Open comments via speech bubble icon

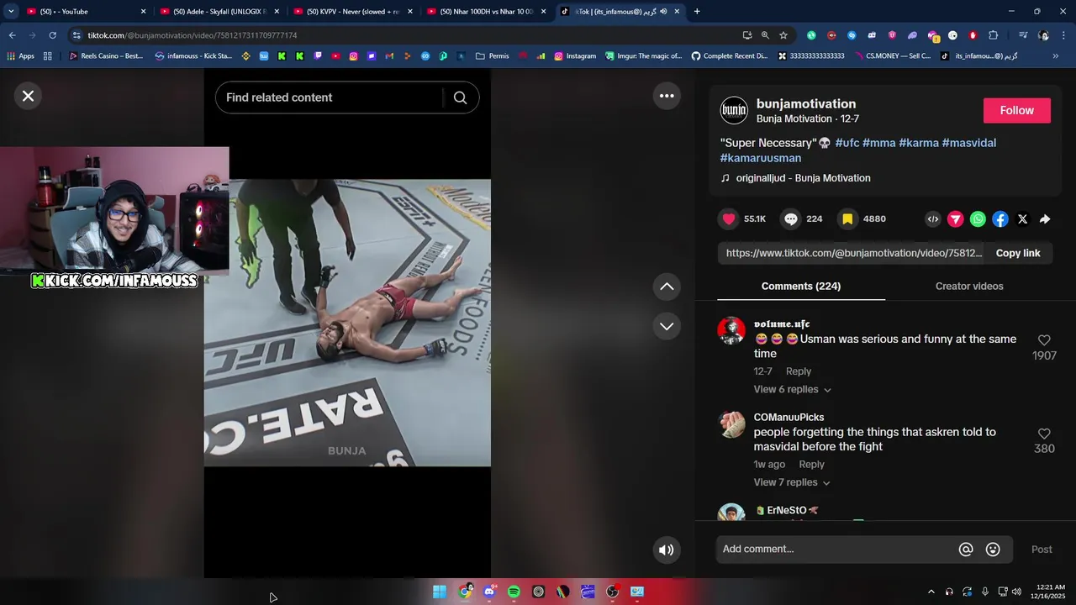(x=791, y=219)
